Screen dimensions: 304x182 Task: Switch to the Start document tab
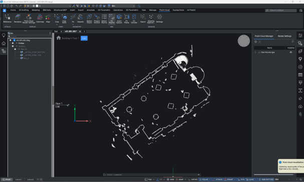click(56, 31)
